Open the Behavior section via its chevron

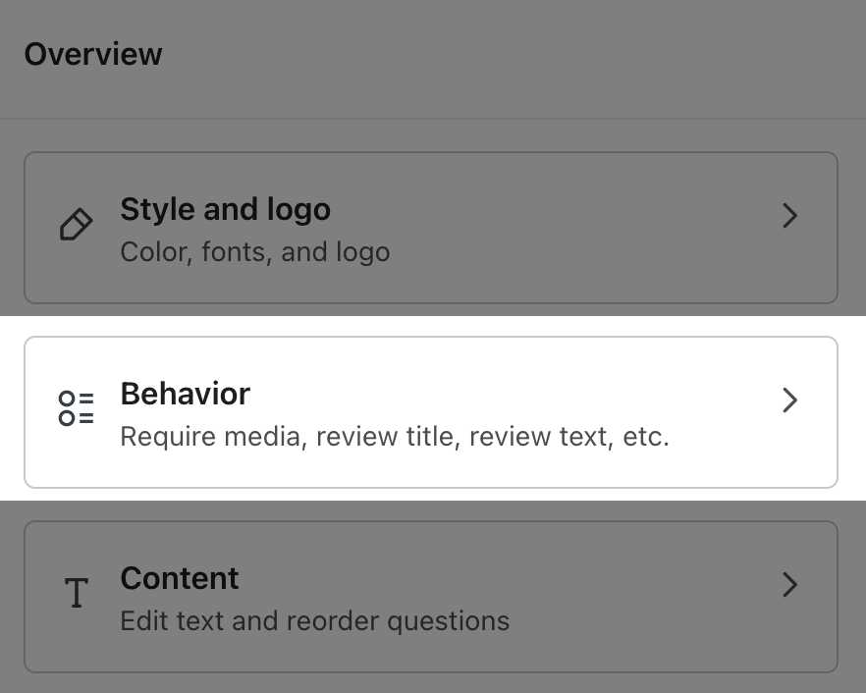(789, 400)
